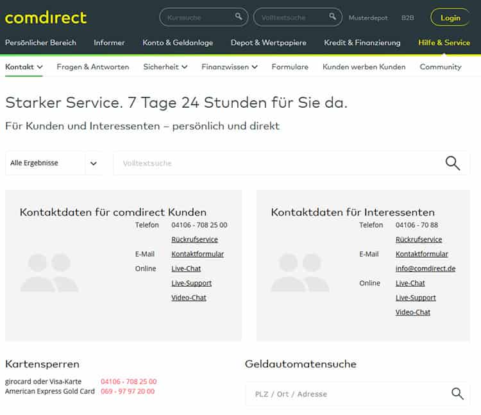The height and width of the screenshot is (415, 481).
Task: Start Live-Chat in Kunden card
Action: pyautogui.click(x=186, y=268)
